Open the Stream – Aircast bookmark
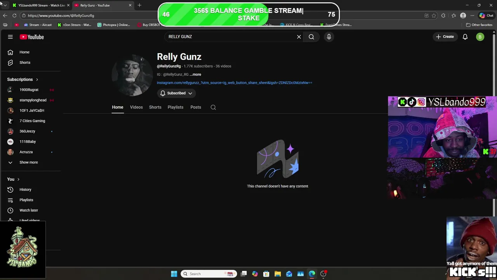Viewport: 497px width, 280px height. coord(38,25)
